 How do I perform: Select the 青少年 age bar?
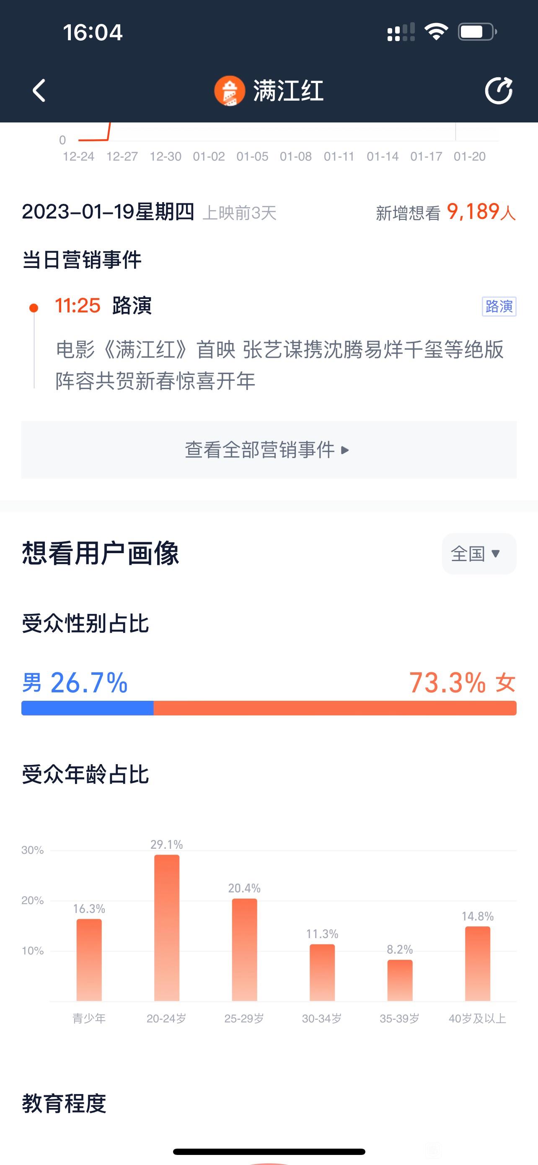tap(89, 960)
